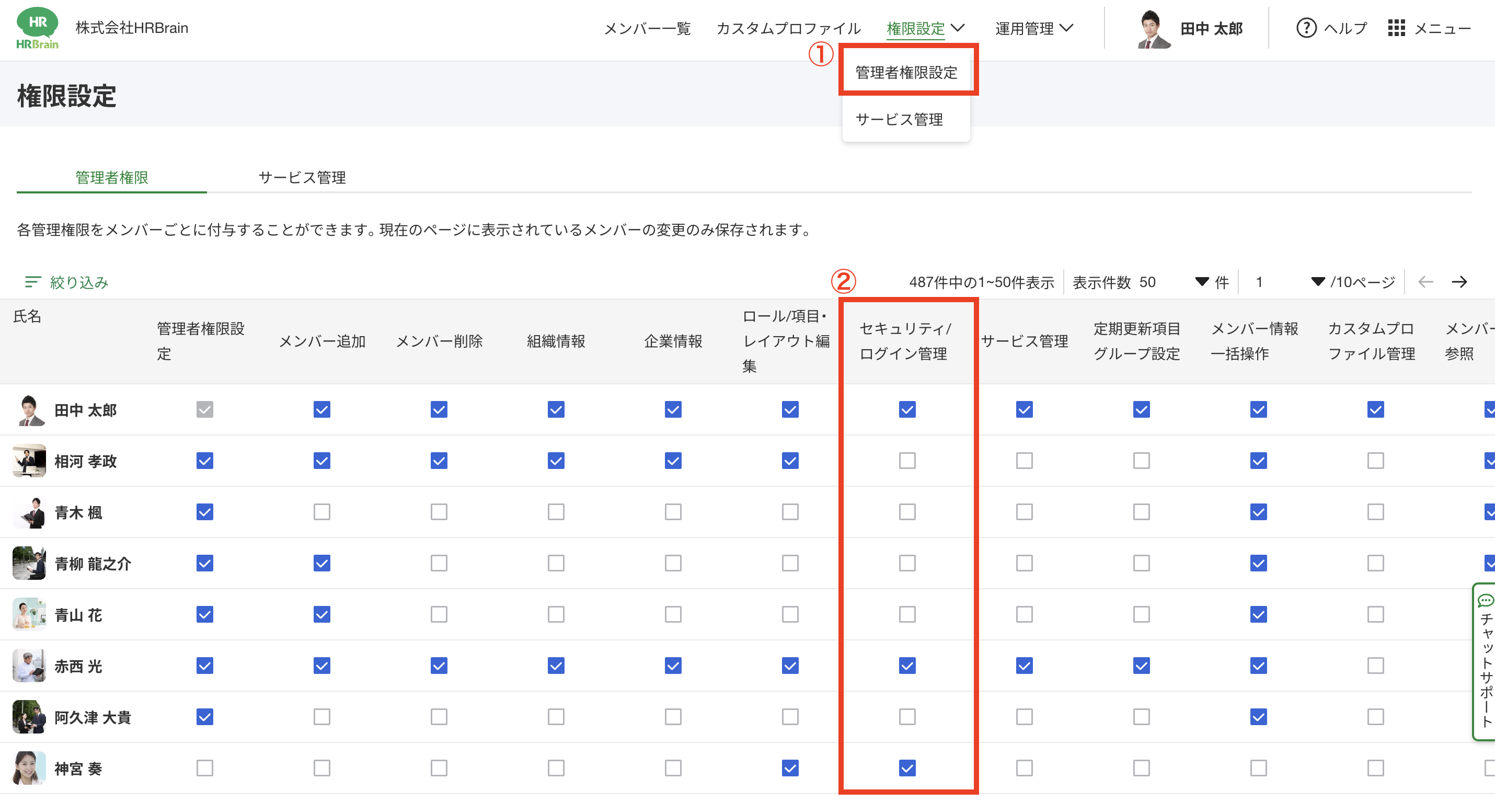Uncheck メンバー追加 for 青柳 龍之介
Viewport: 1495px width, 802px height.
click(x=321, y=563)
